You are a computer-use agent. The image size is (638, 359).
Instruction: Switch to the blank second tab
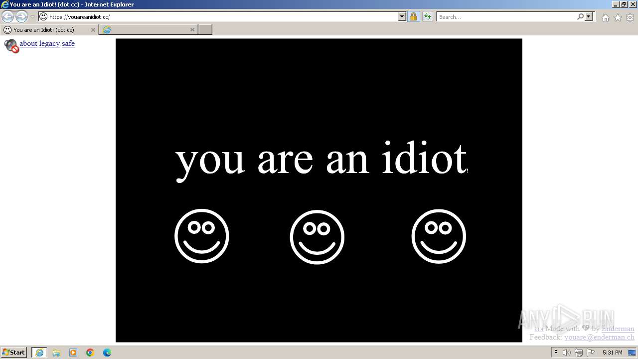(x=149, y=30)
